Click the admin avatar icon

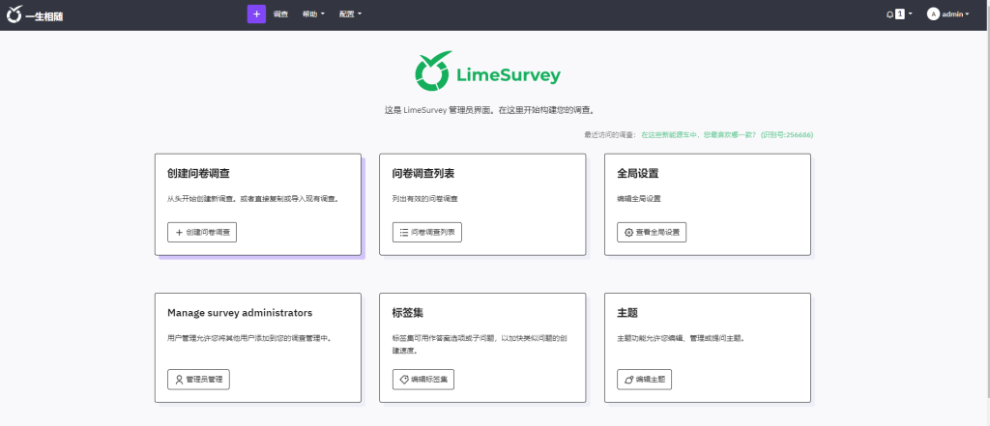click(x=933, y=14)
